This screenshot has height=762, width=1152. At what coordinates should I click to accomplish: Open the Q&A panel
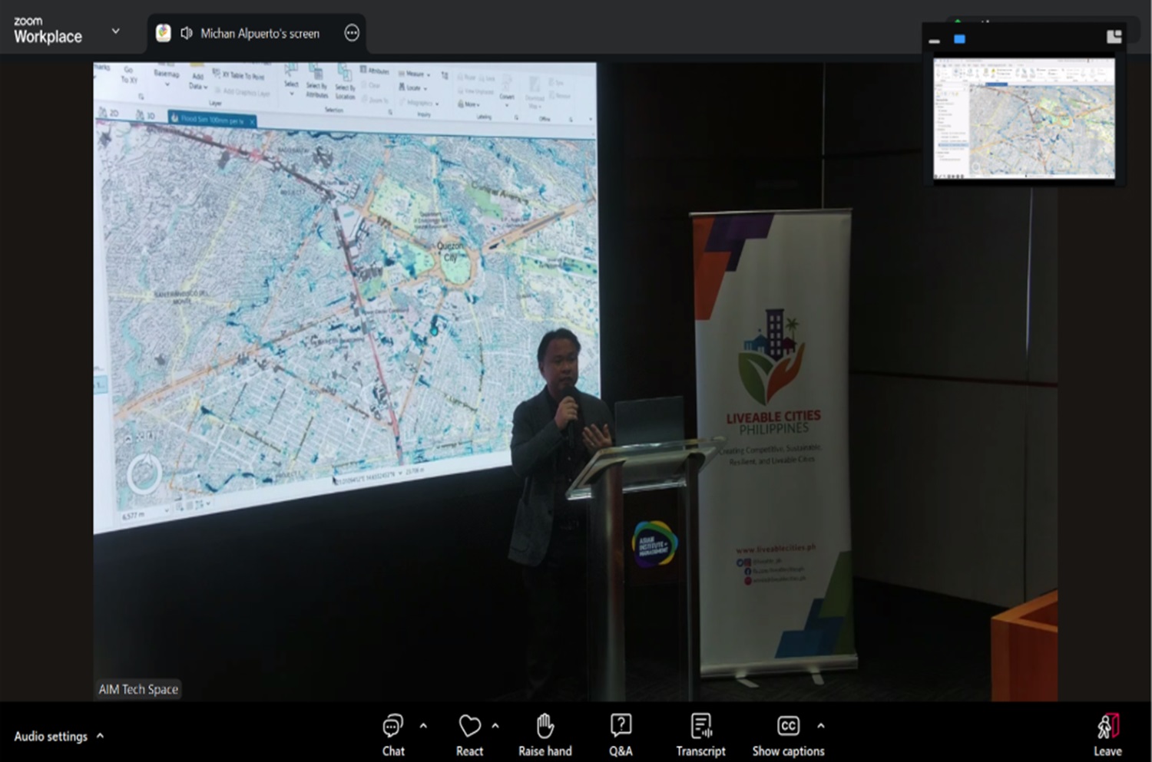(621, 734)
